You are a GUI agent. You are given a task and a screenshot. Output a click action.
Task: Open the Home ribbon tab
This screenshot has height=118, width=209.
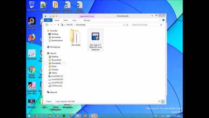coord(57,20)
